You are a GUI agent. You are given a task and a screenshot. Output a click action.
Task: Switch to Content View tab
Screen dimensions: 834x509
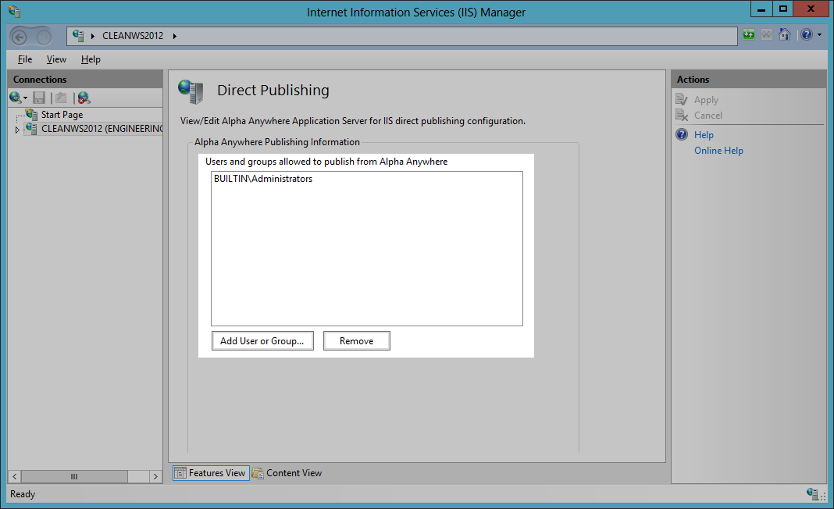tap(287, 473)
